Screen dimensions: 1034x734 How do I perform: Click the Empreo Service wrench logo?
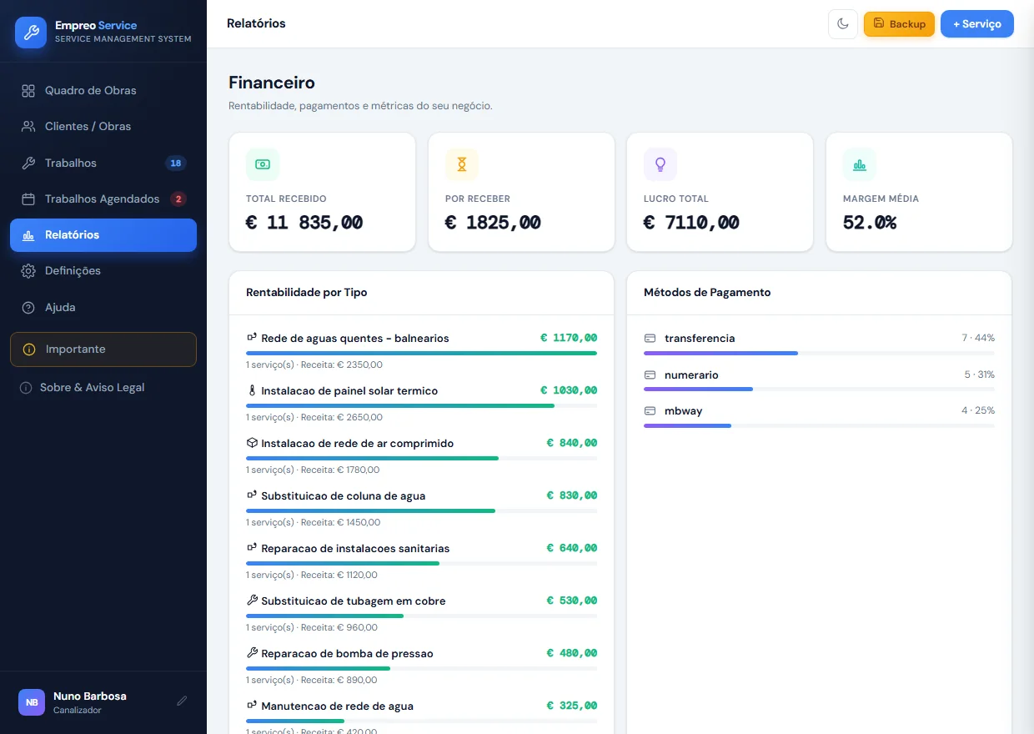coord(31,33)
